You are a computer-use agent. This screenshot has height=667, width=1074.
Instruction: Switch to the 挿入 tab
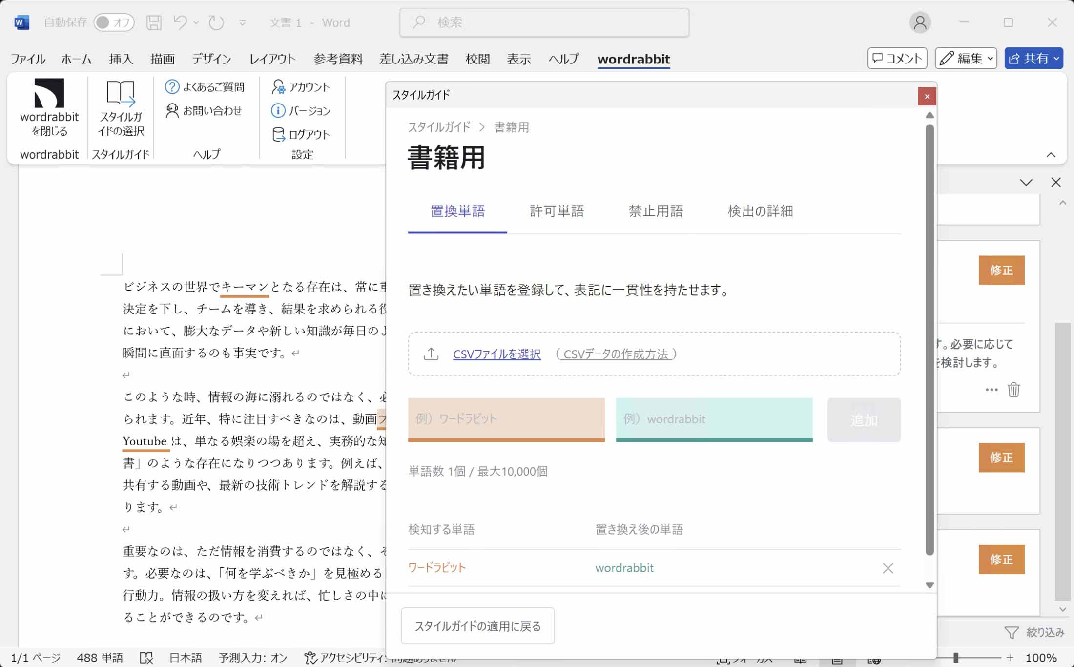tap(121, 59)
